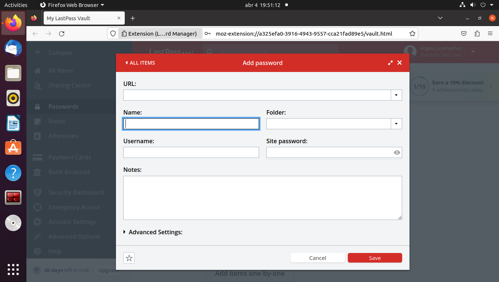Open Emergency Access in sidebar
The image size is (499, 282).
[74, 207]
